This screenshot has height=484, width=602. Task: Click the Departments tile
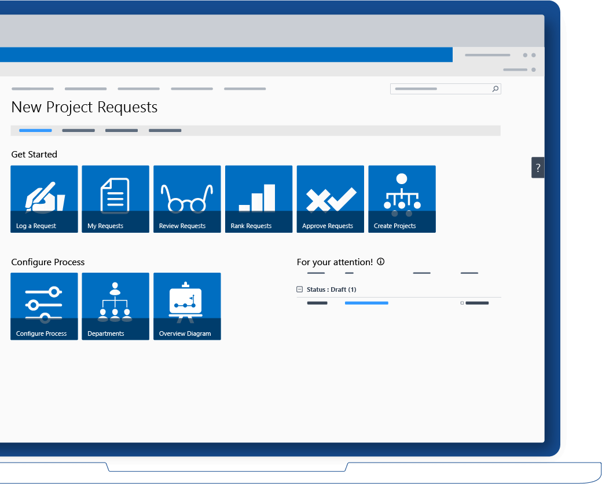click(115, 306)
